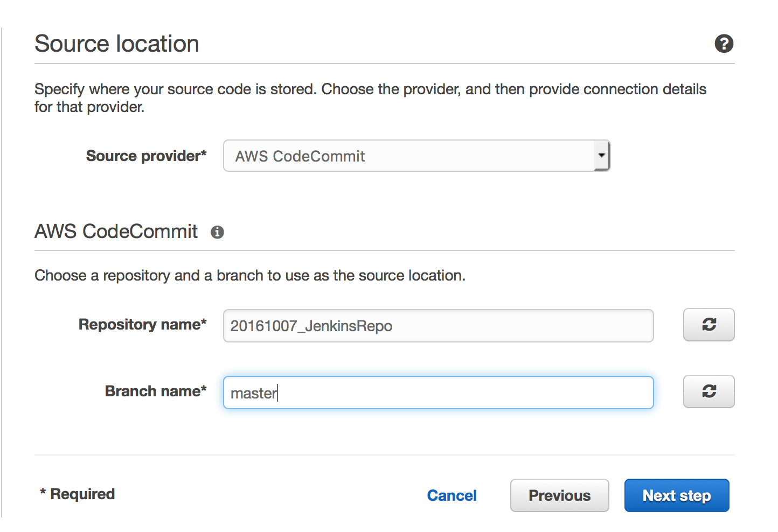
Task: Click the 'Choose a repository and a branch' text
Action: click(x=250, y=276)
